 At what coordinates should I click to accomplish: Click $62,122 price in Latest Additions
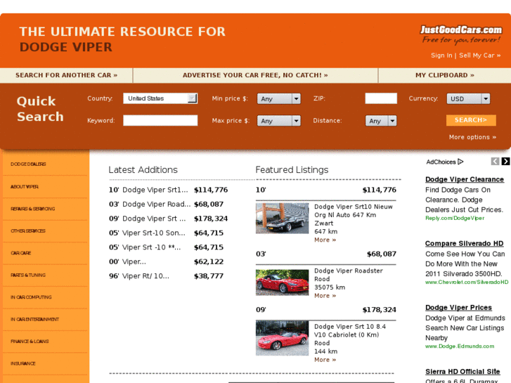tap(209, 261)
